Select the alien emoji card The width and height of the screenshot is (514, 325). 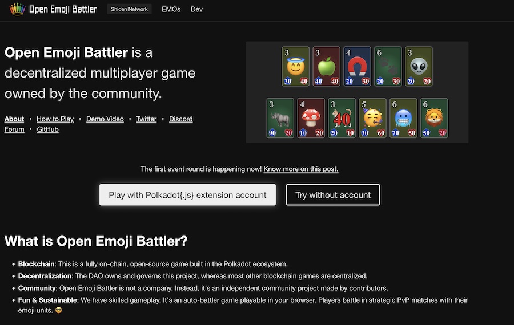point(419,67)
